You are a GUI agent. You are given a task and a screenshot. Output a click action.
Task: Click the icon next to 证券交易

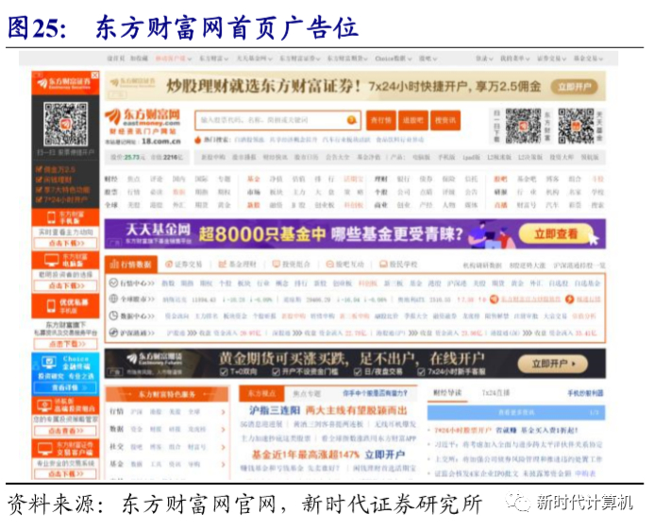click(169, 265)
